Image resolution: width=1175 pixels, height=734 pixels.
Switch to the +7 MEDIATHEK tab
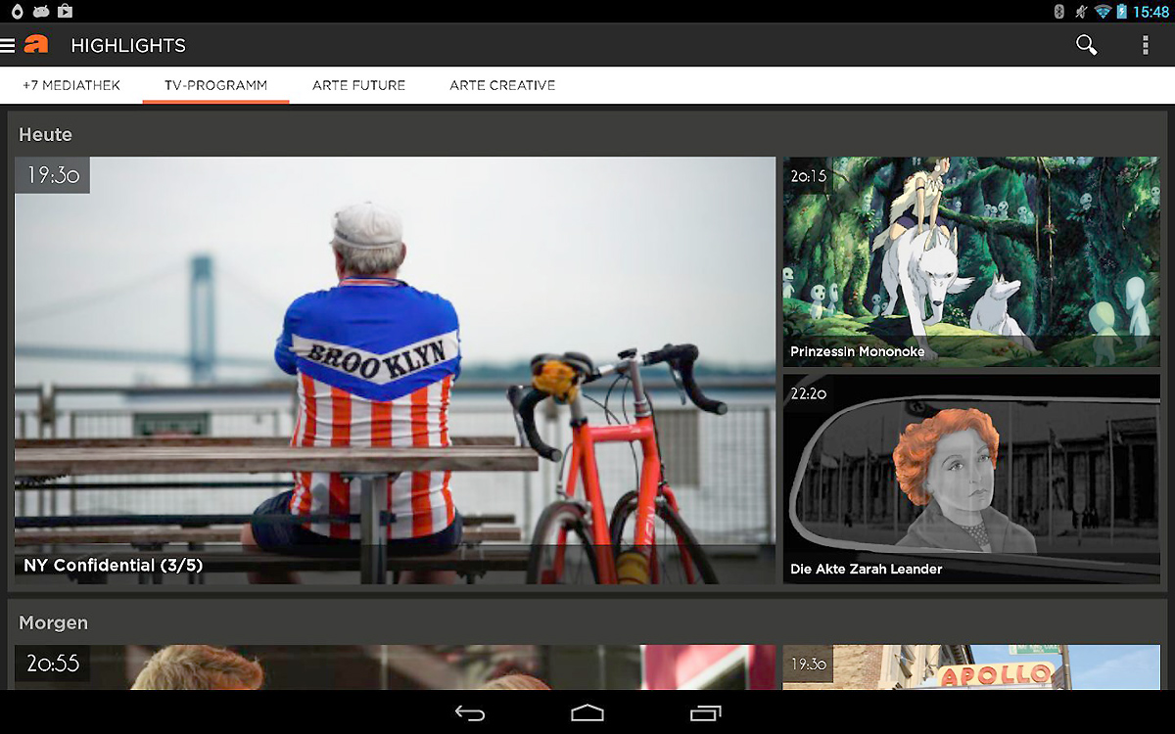pyautogui.click(x=70, y=85)
